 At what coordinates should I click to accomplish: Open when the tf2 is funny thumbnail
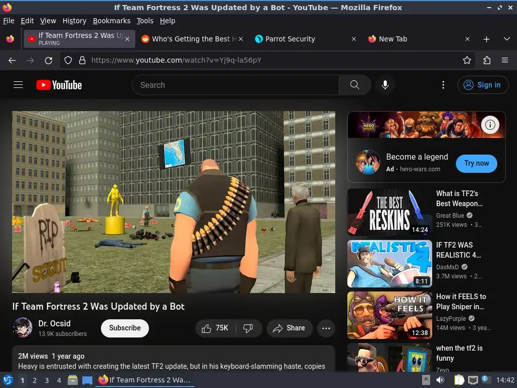(x=389, y=357)
